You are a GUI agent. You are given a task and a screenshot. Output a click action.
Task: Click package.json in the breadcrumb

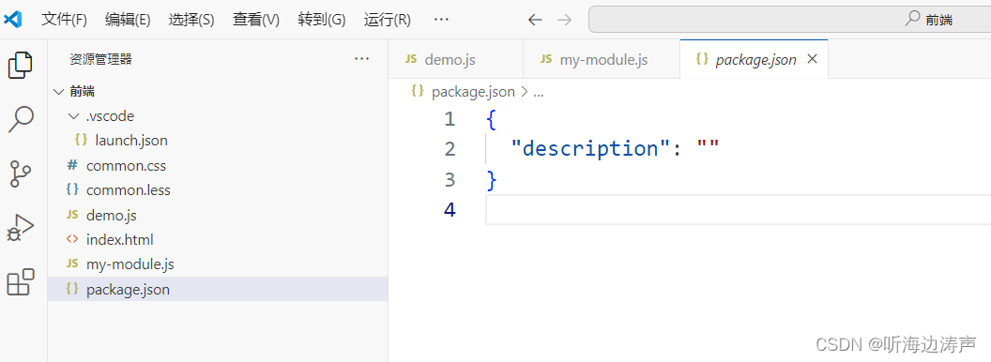(473, 92)
